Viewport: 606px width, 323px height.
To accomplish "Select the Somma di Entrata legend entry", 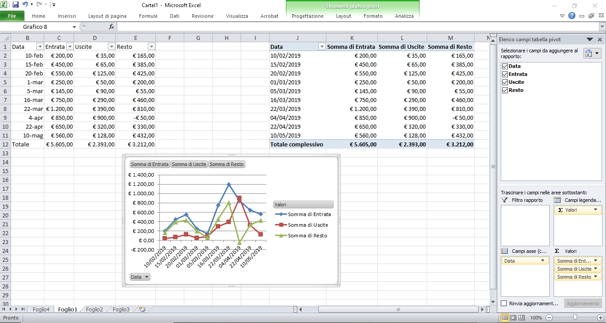I will [302, 214].
